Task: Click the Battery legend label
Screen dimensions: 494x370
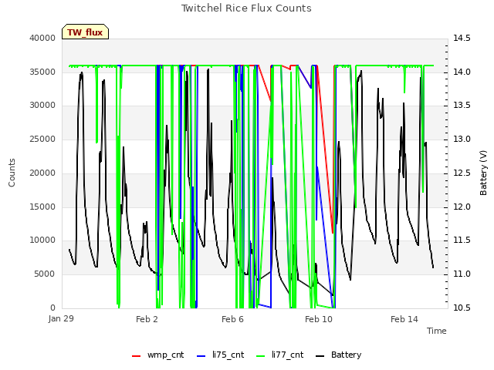Action: tap(346, 355)
